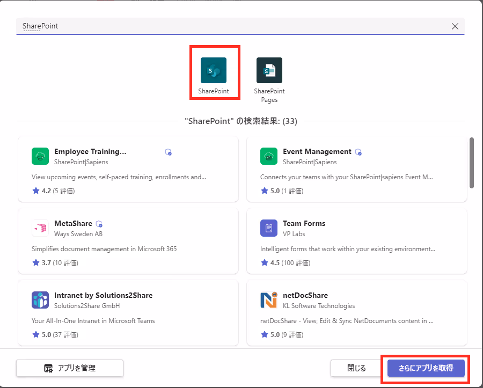Viewport: 483px width, 388px height.
Task: Click "KL Software Technologies" publisher text
Action: pos(319,306)
